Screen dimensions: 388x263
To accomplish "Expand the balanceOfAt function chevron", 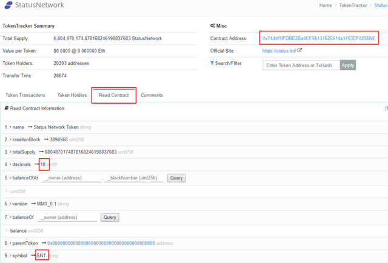I will [x=10, y=178].
